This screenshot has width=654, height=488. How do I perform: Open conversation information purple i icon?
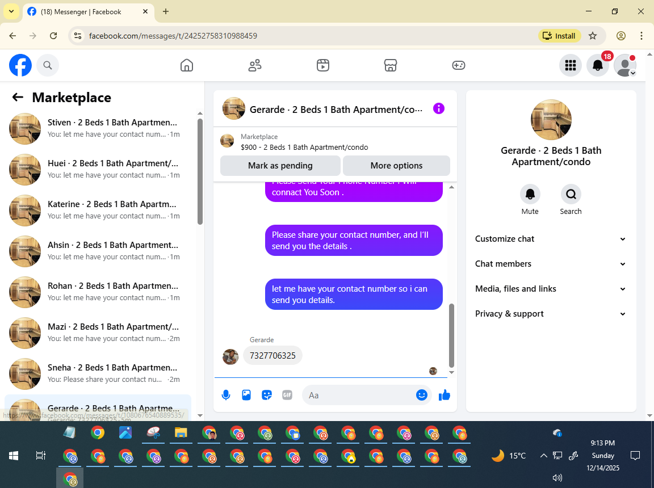pos(439,109)
